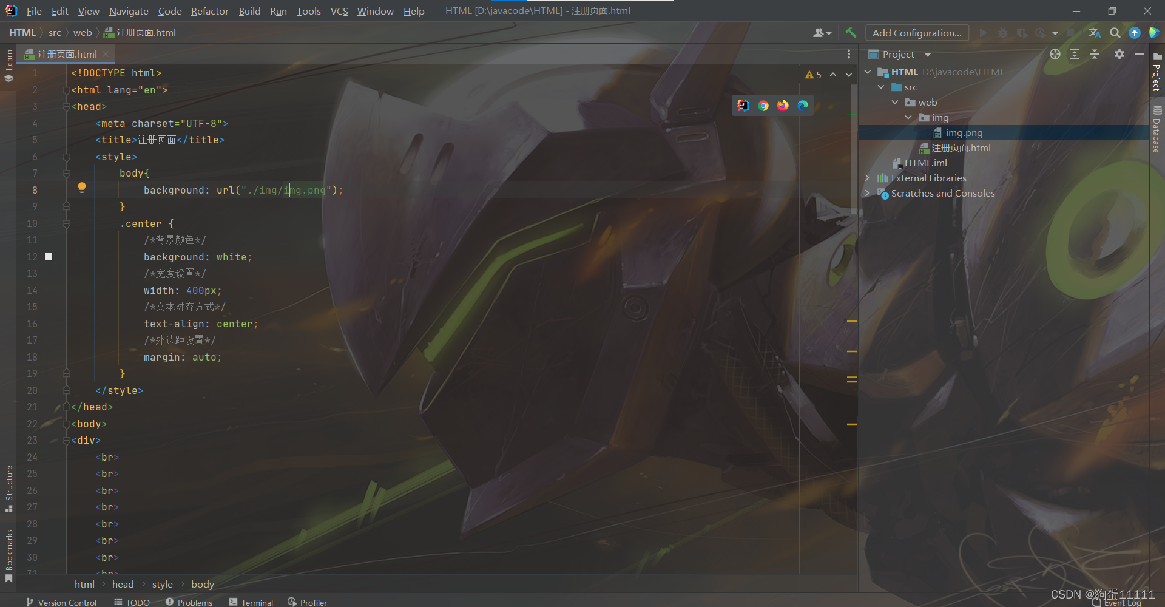Click Select Opened File target icon
The image size is (1165, 607).
click(x=1055, y=54)
